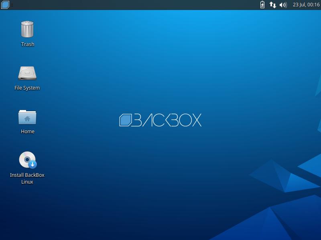Click the volume speaker icon
This screenshot has height=240, width=321.
point(283,5)
